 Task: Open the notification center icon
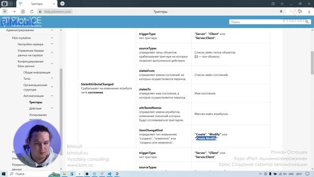[308, 174]
